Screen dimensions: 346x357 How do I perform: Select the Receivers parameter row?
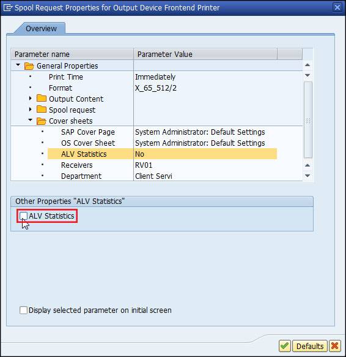click(x=157, y=165)
